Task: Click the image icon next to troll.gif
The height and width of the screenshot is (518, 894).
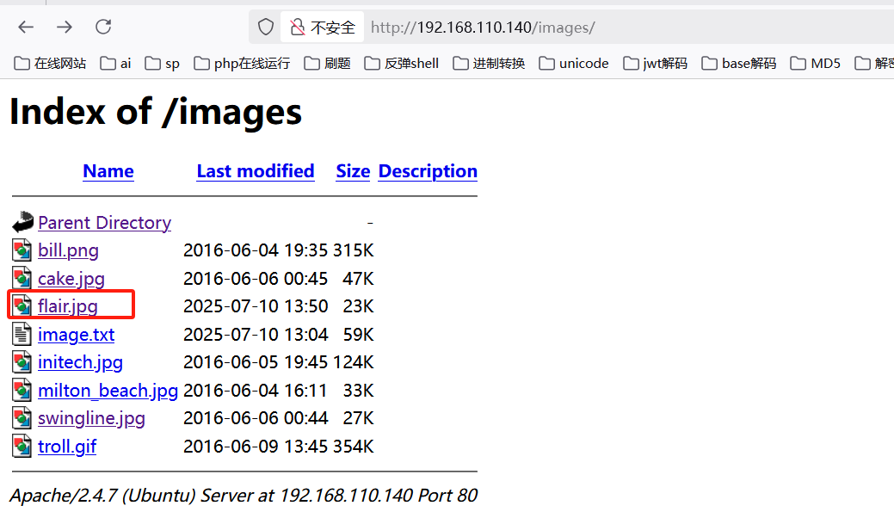Action: coord(22,446)
